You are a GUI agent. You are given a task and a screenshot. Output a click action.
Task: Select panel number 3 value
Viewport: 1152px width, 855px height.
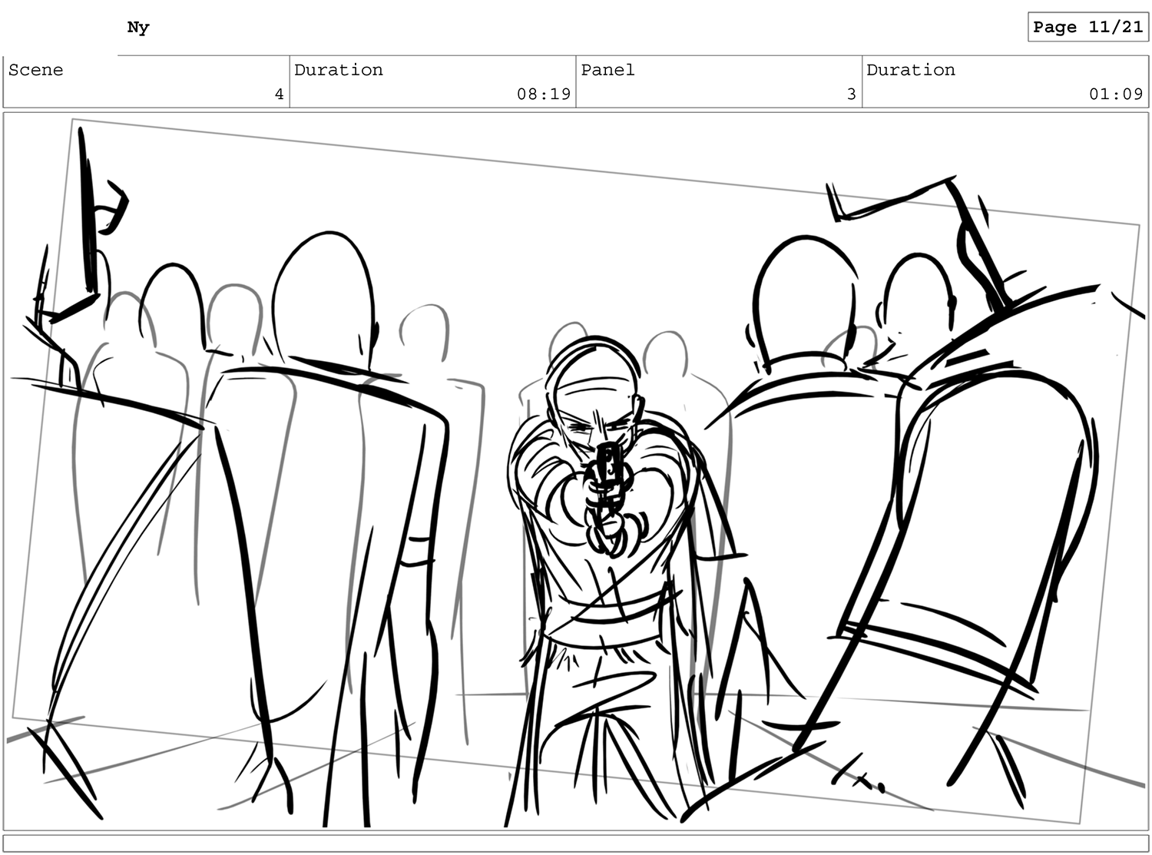(x=851, y=94)
